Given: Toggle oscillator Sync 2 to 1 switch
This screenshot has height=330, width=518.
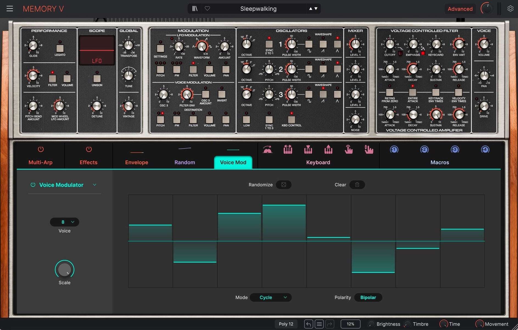Looking at the screenshot, I should pyautogui.click(x=269, y=44).
